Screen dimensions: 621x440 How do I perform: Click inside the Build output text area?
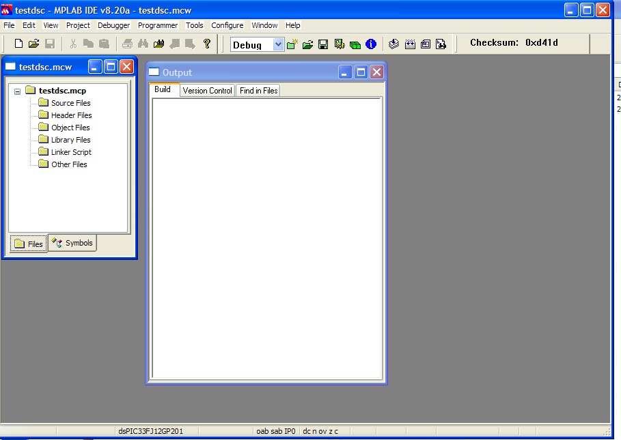(266, 237)
